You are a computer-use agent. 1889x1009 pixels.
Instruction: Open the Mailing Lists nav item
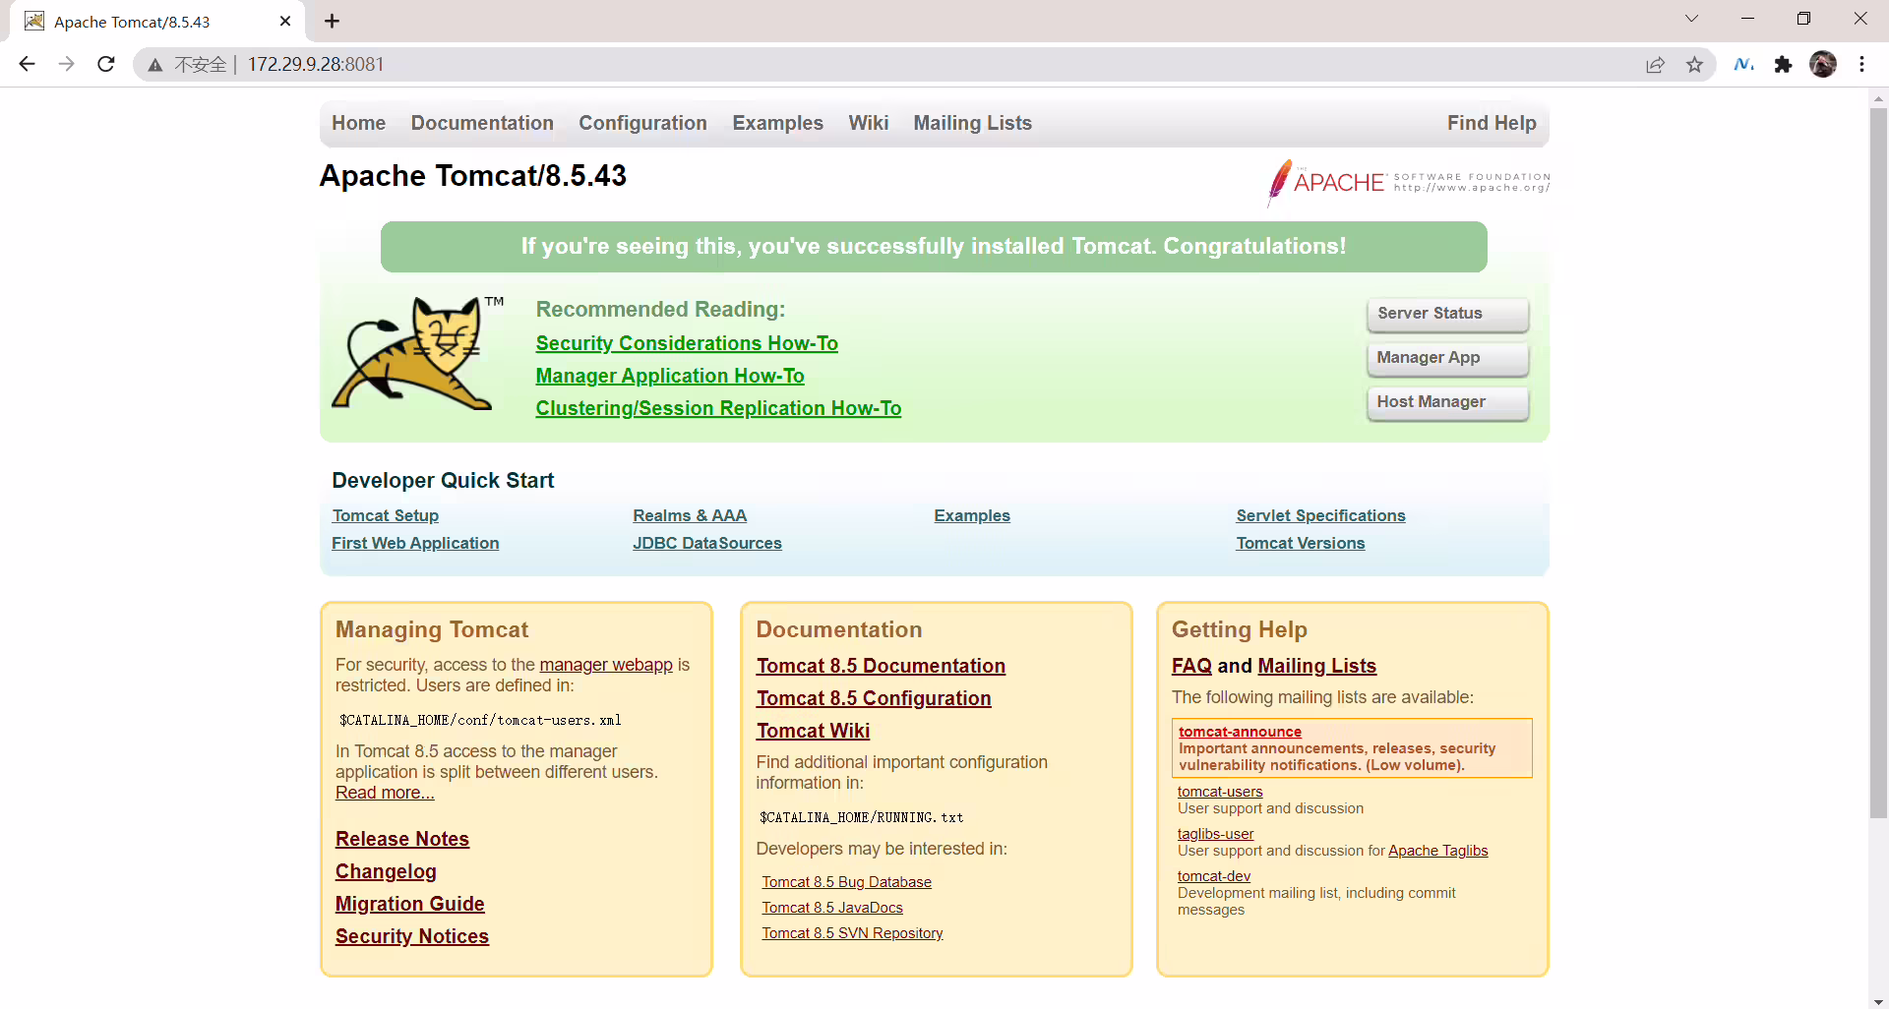tap(972, 123)
